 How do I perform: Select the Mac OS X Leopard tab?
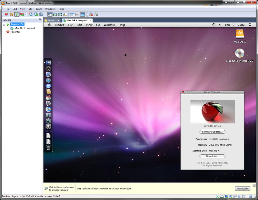pos(77,20)
